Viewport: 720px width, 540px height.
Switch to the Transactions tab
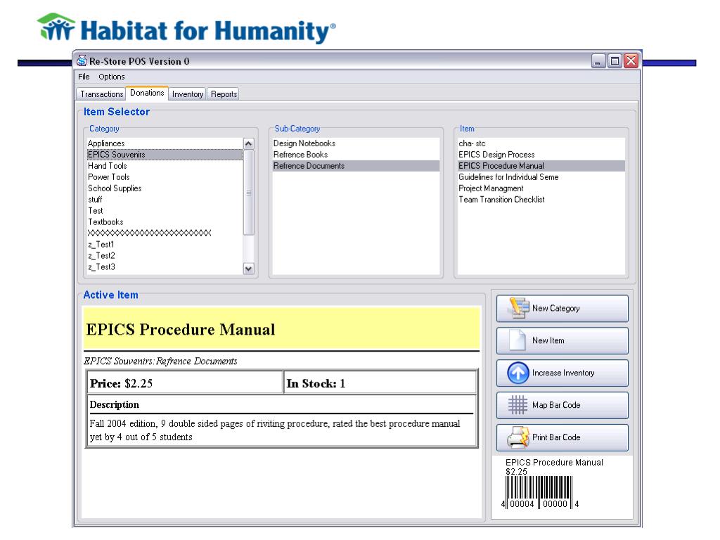point(101,94)
